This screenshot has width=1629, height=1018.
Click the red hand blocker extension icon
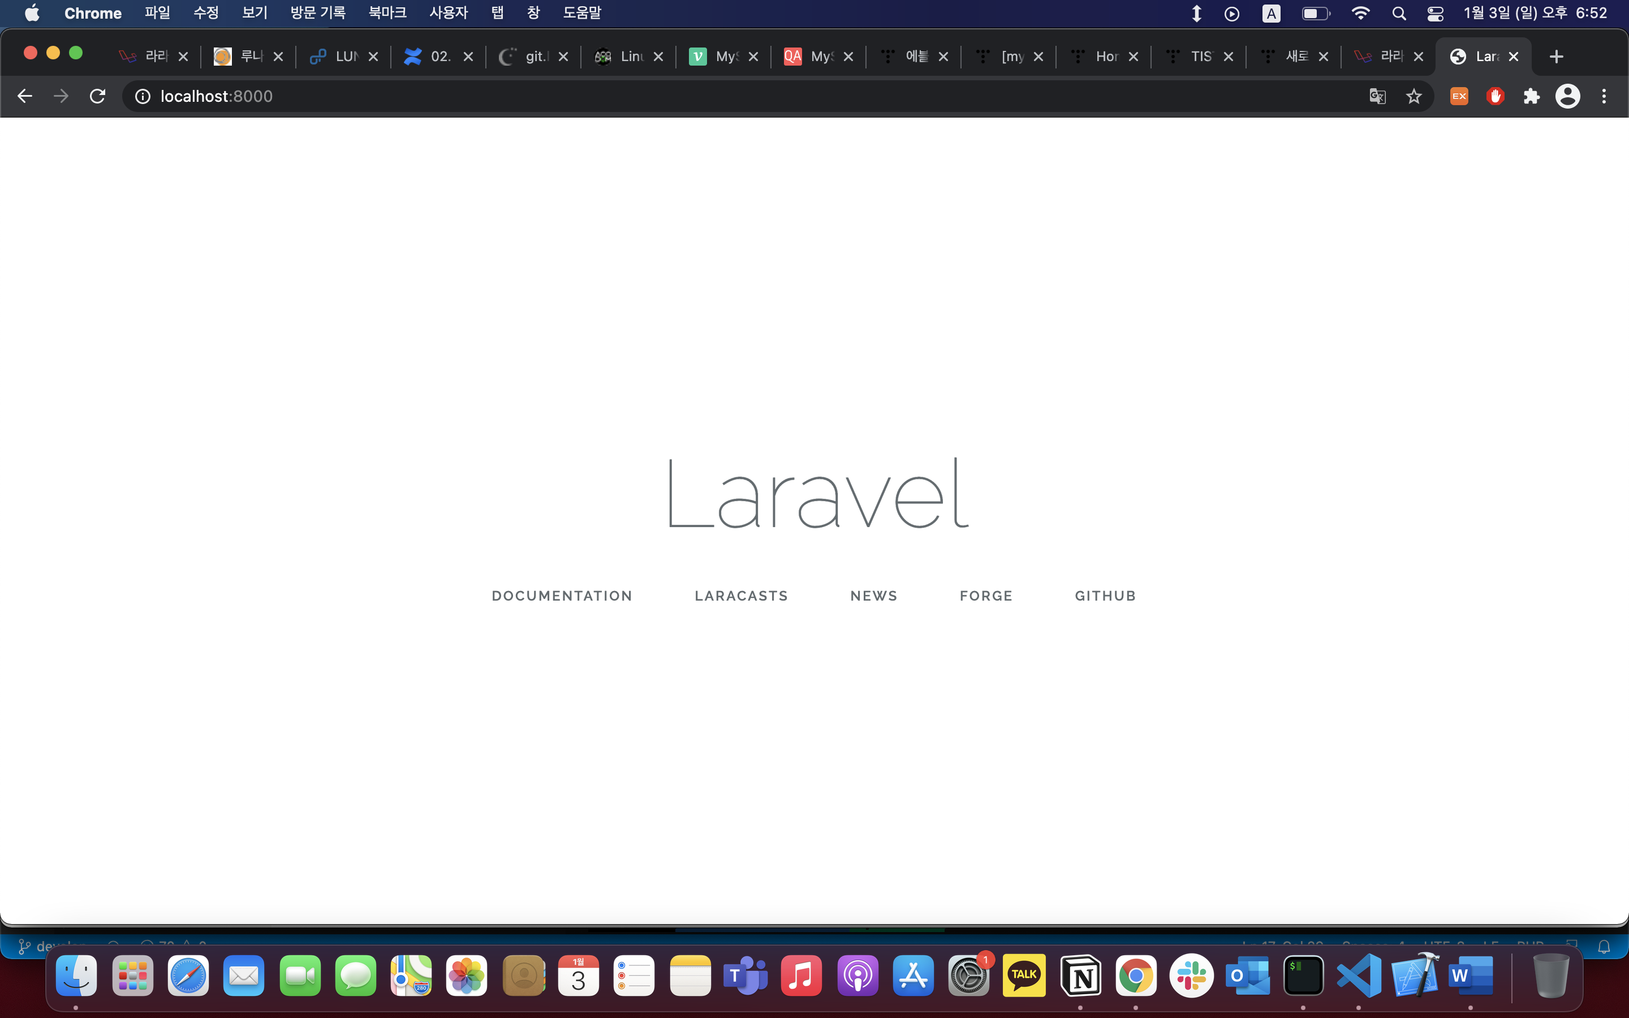(1495, 96)
